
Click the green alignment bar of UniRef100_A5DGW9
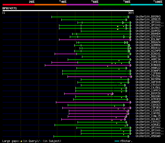91,137
